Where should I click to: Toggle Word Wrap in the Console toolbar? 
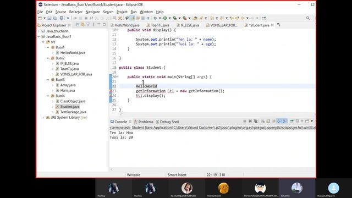274,121
